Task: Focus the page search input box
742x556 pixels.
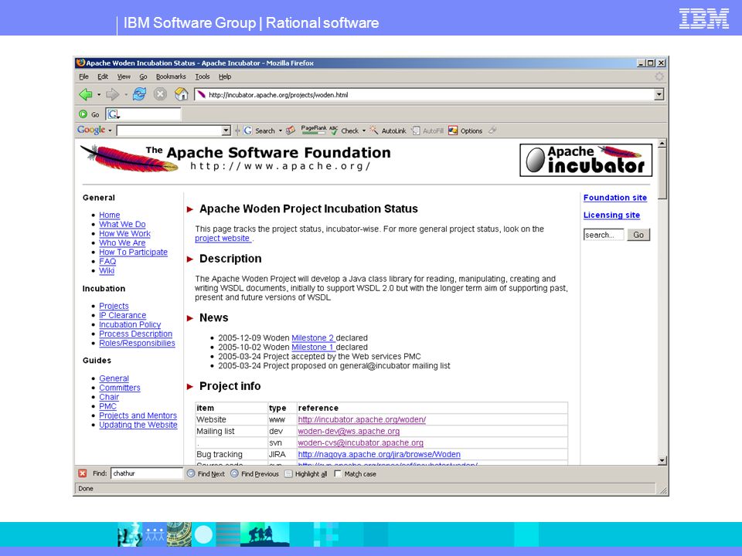Action: click(604, 235)
